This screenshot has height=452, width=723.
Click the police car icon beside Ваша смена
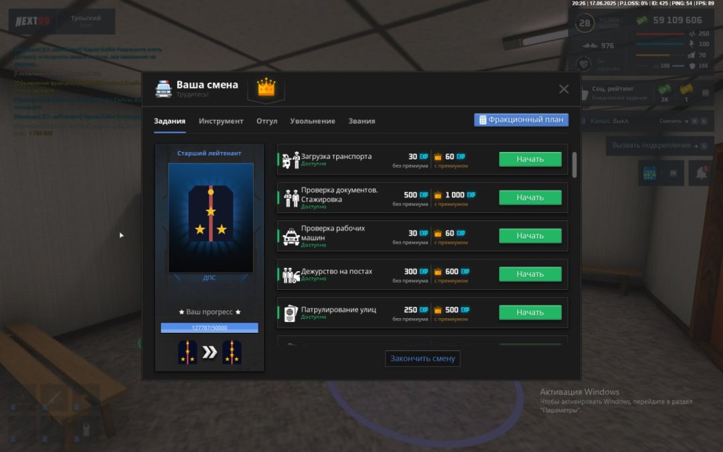[163, 89]
